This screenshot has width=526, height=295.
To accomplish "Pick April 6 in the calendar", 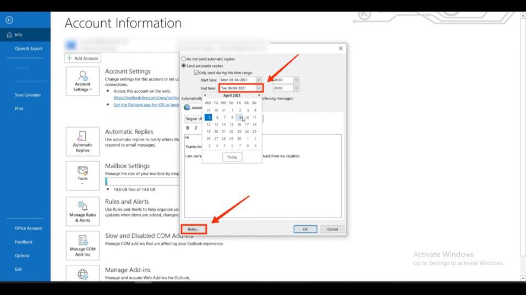I will tap(216, 118).
